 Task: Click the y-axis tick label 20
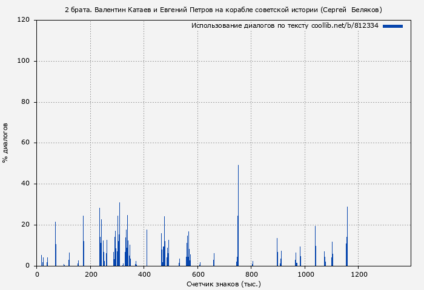pyautogui.click(x=25, y=225)
